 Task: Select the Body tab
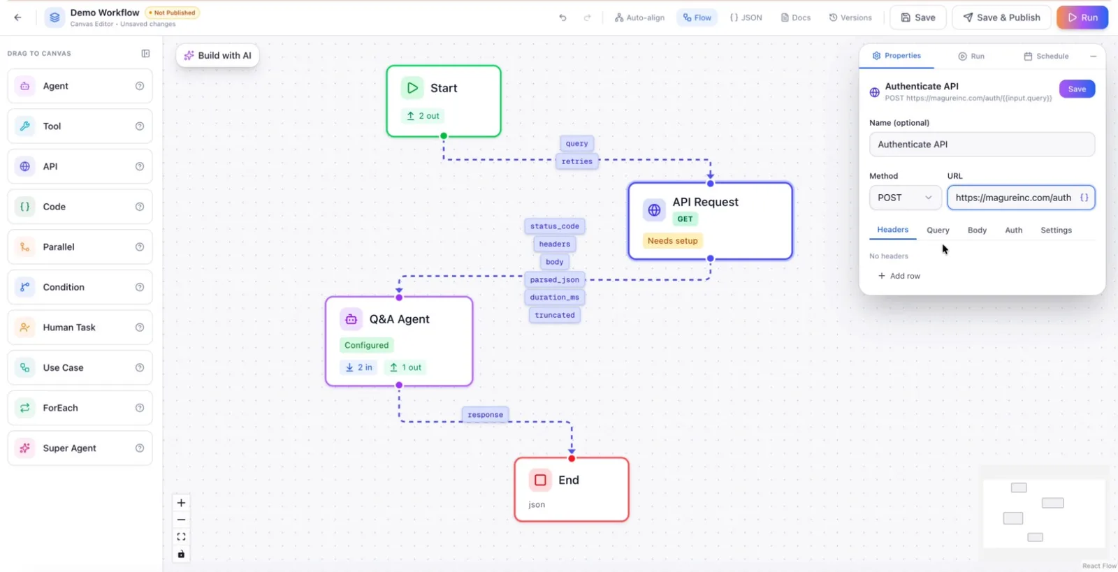click(x=977, y=230)
